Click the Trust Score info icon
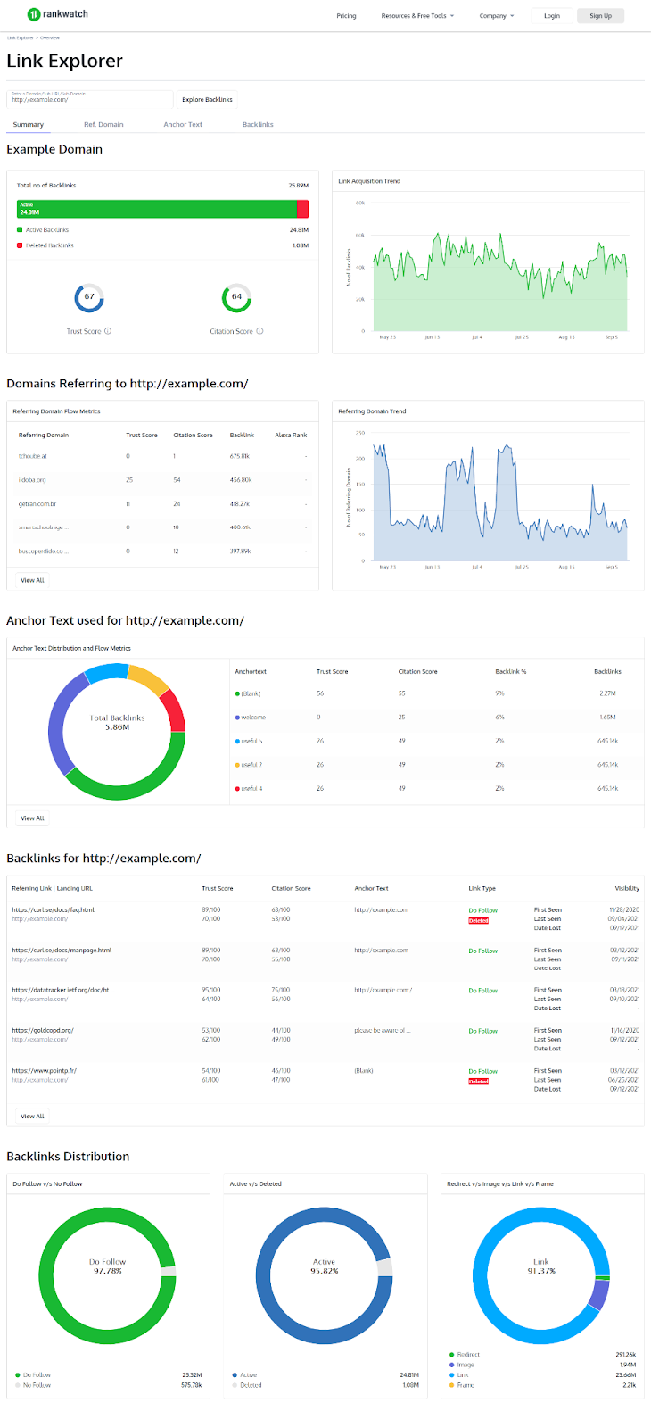The image size is (651, 1428). (108, 331)
